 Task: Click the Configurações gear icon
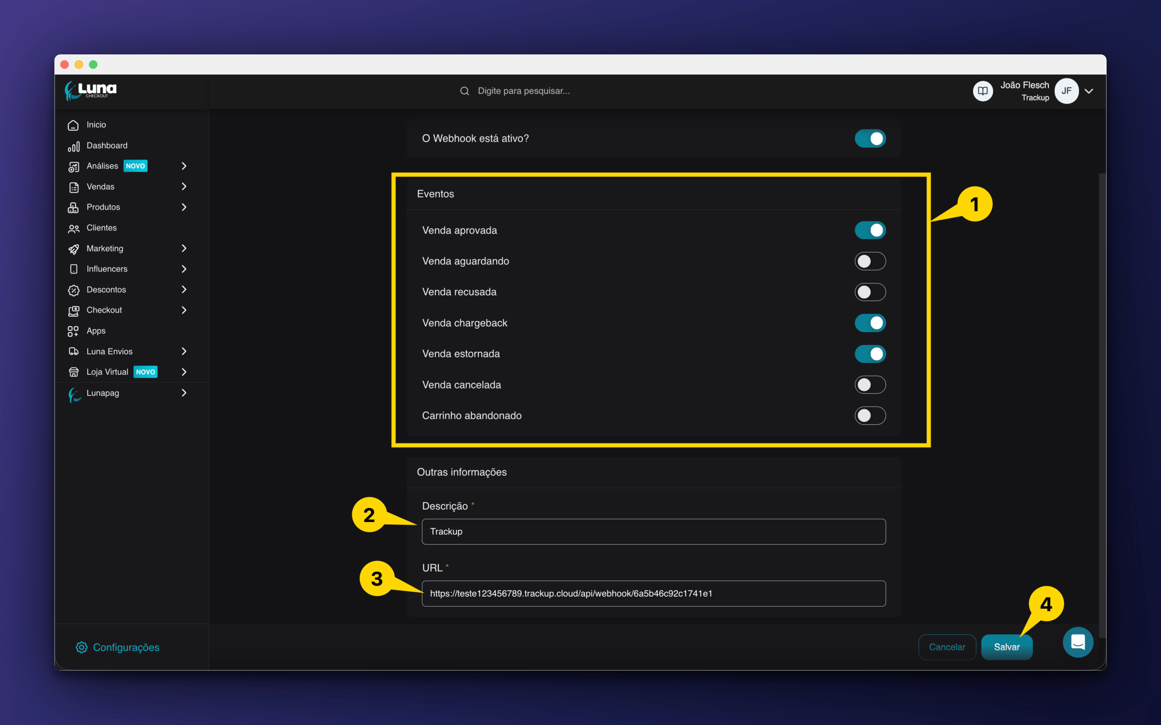[82, 647]
